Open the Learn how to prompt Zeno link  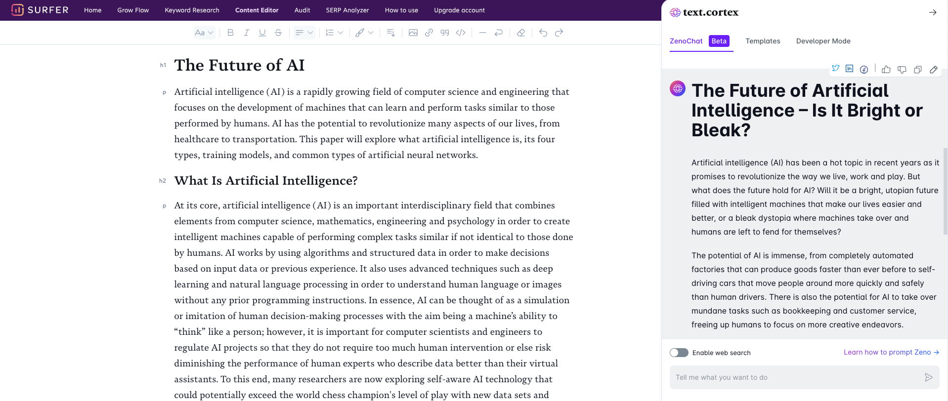pos(891,352)
